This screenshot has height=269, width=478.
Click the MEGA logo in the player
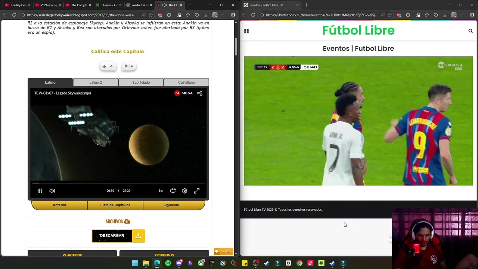(x=184, y=93)
